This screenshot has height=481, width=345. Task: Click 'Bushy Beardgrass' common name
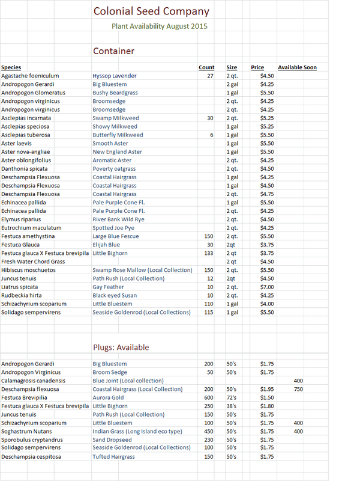(x=115, y=93)
